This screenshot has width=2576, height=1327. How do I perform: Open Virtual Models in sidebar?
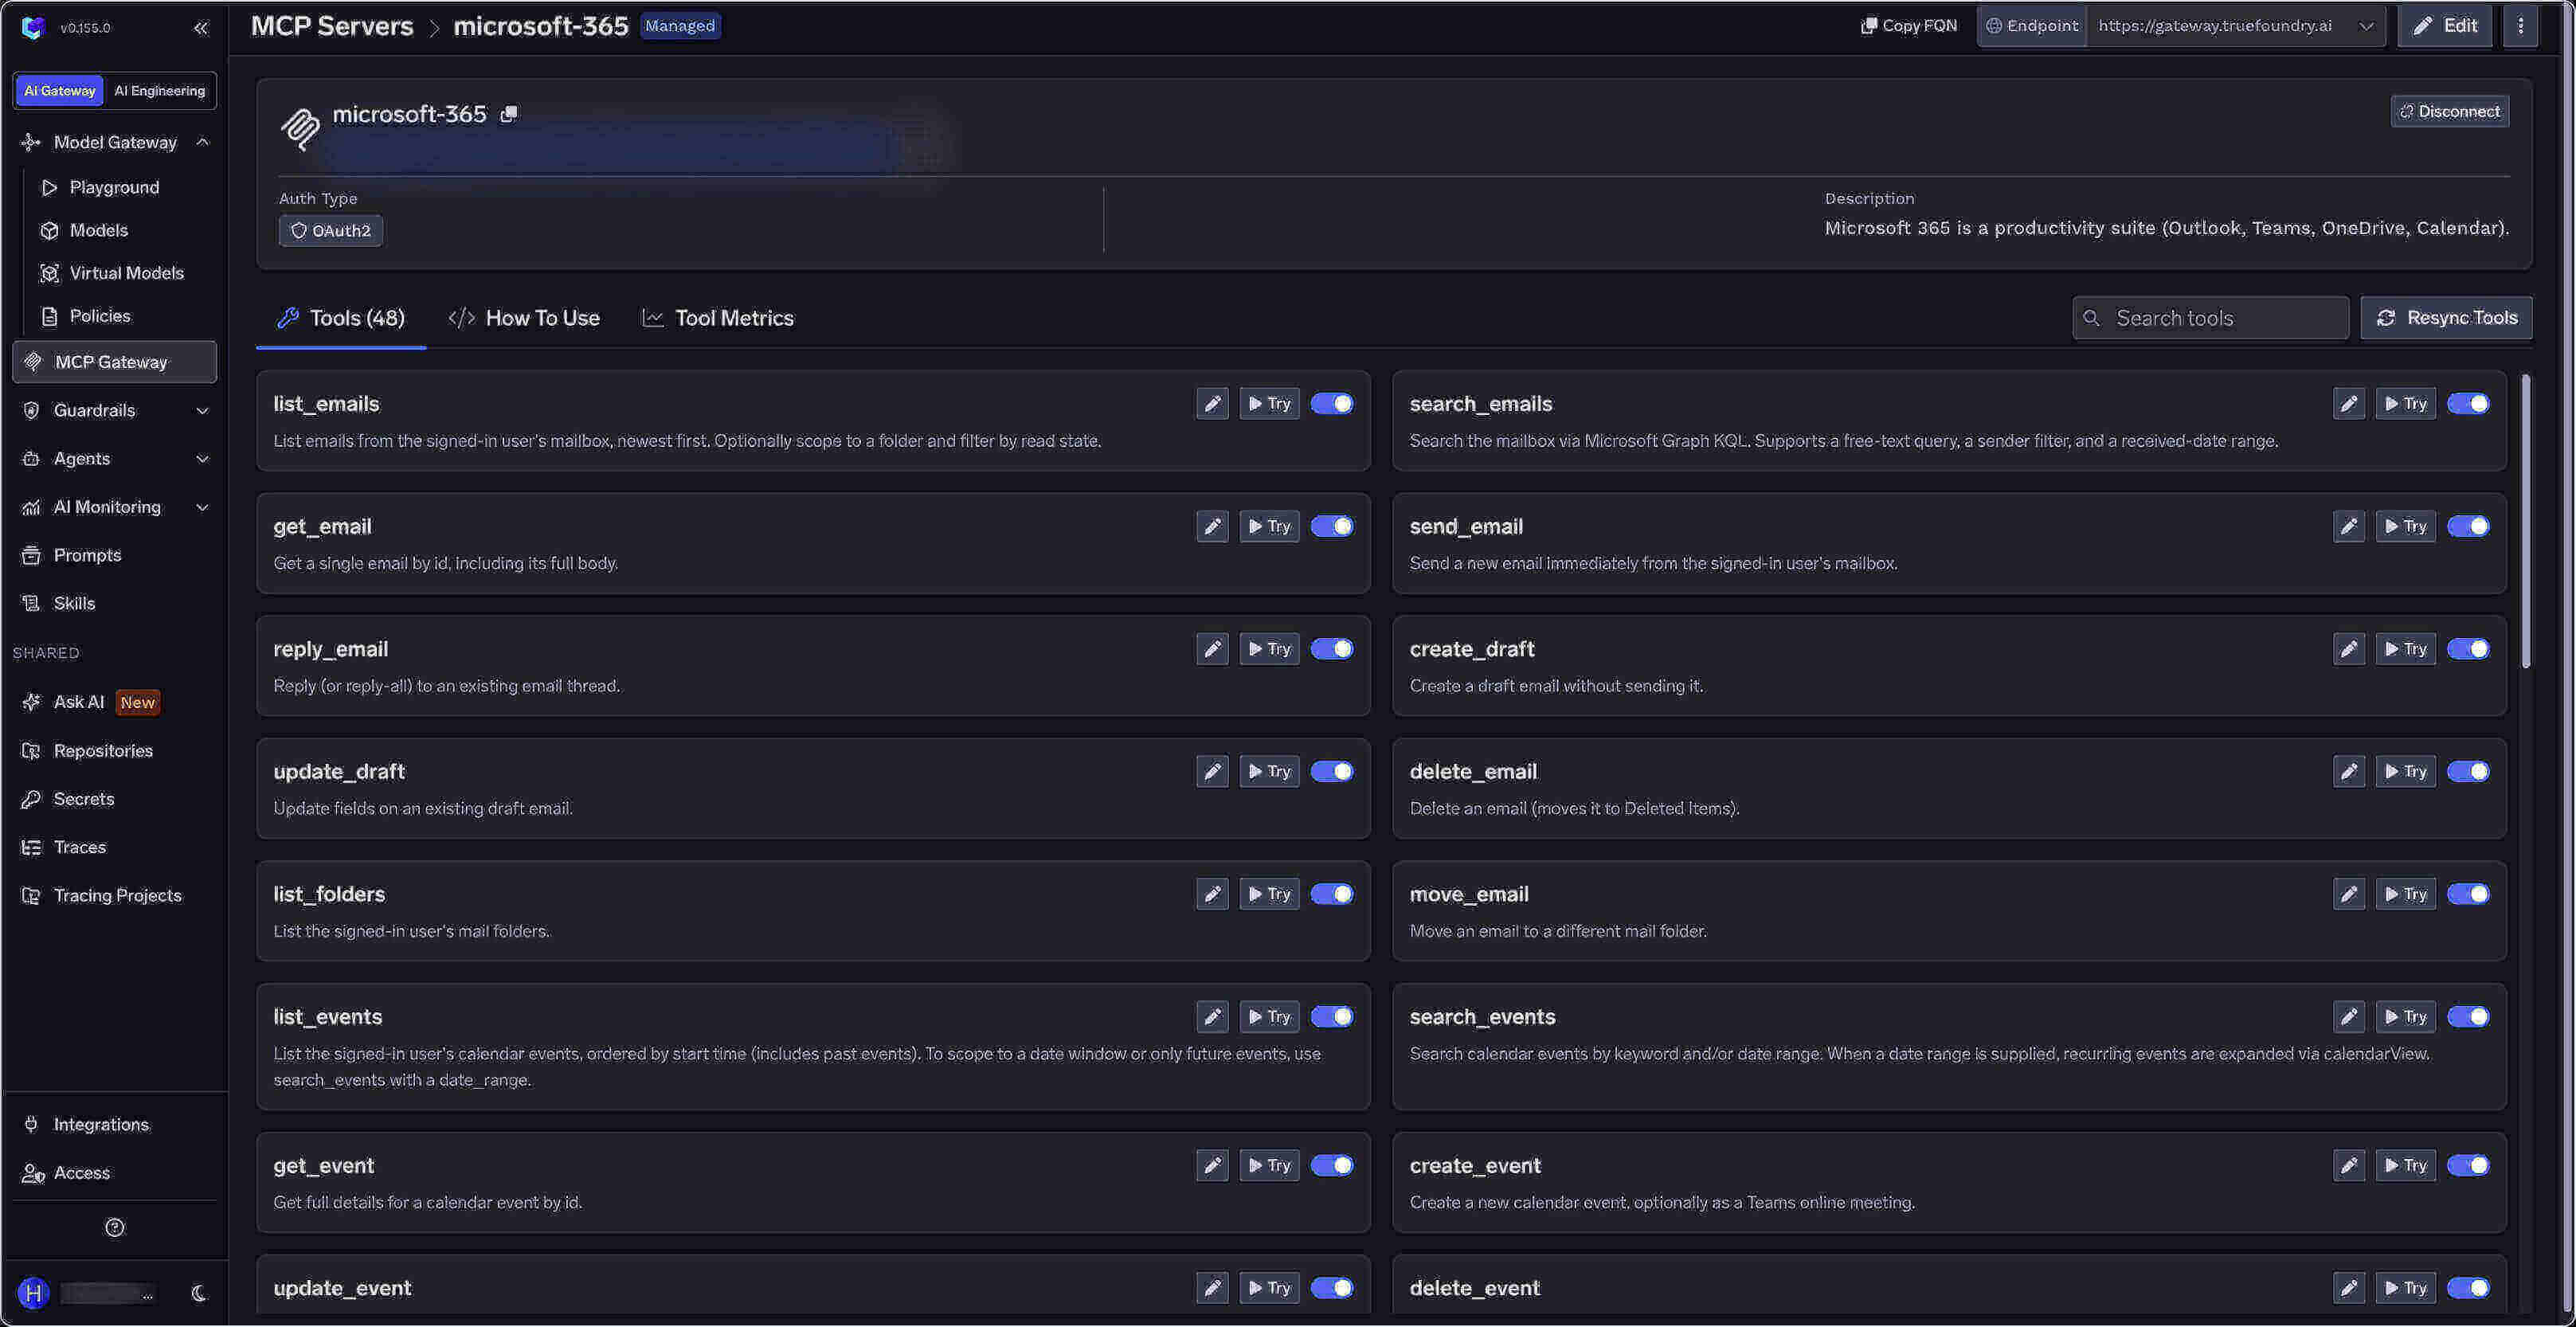point(126,273)
